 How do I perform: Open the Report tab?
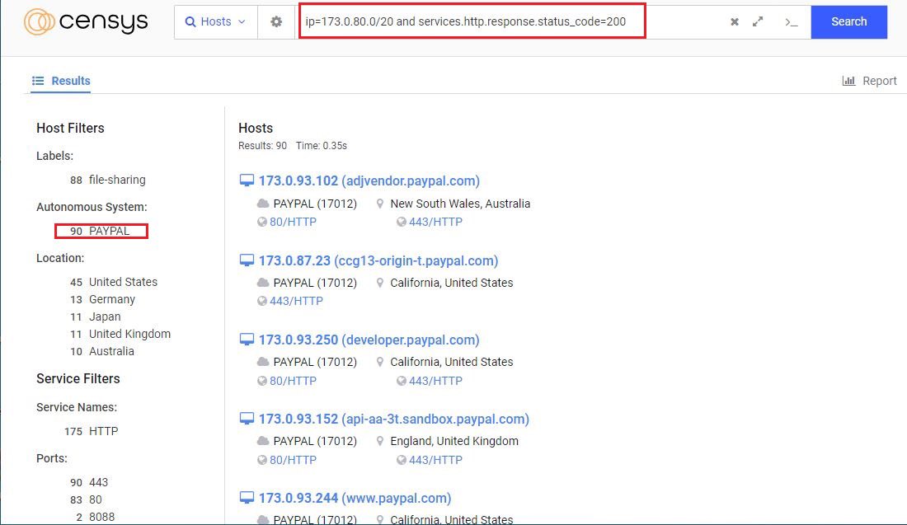[x=869, y=81]
